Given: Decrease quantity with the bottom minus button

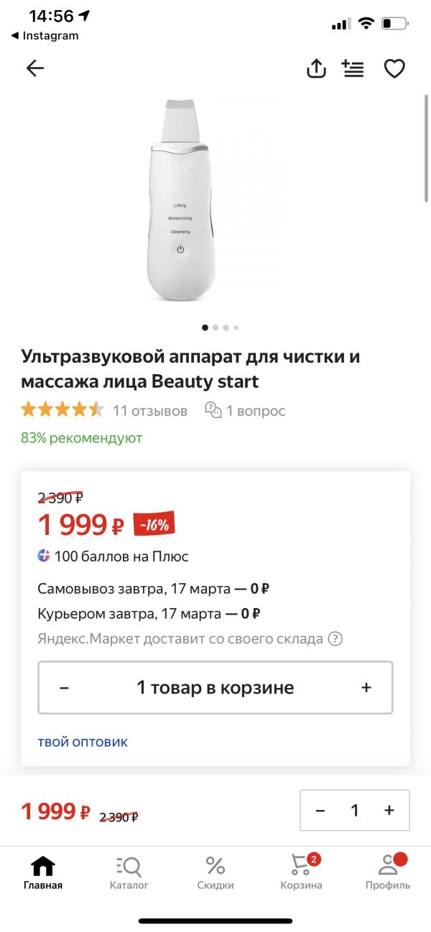Looking at the screenshot, I should [319, 810].
